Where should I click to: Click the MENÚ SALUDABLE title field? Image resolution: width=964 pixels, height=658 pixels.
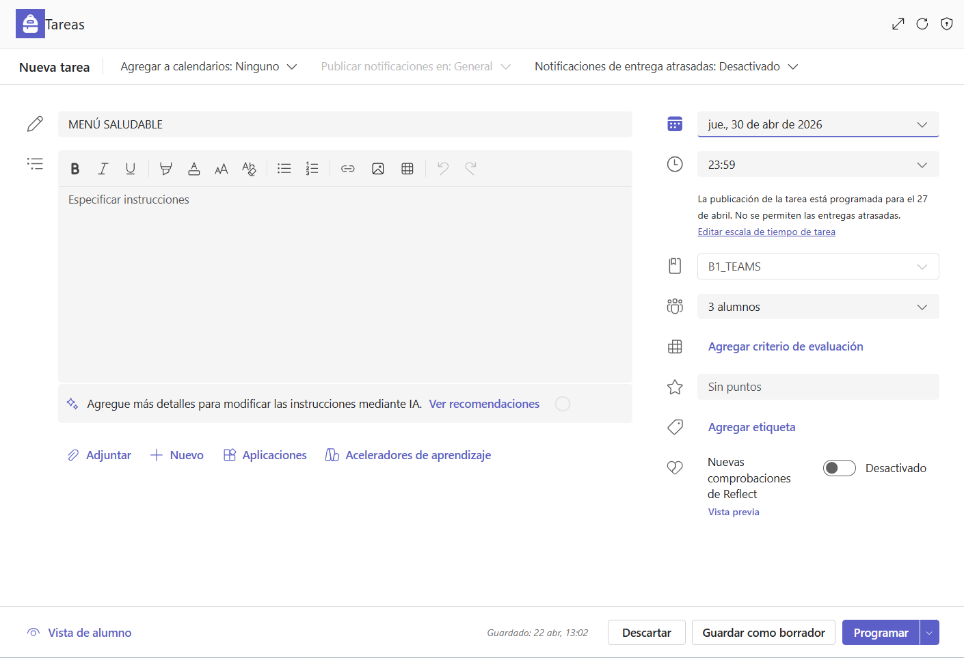pyautogui.click(x=345, y=124)
